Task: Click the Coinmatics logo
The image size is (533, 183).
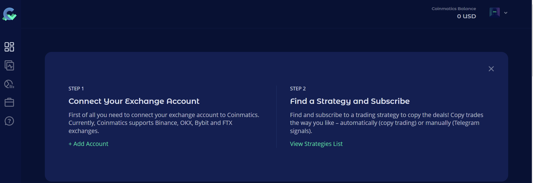Action: (9, 14)
